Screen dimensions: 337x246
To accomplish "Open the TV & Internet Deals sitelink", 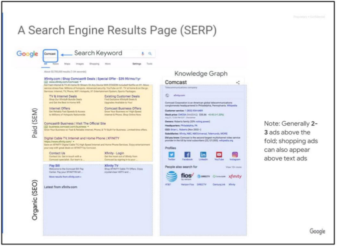I will [x=63, y=96].
